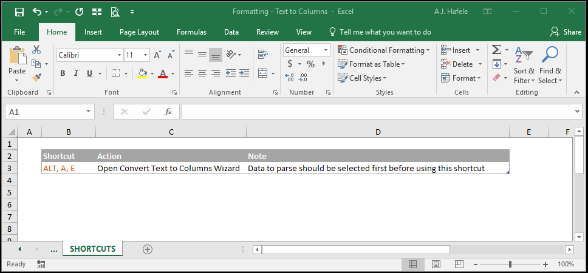Screen dimensions: 588x273
Task: Expand the formula bar chevron
Action: click(x=577, y=111)
